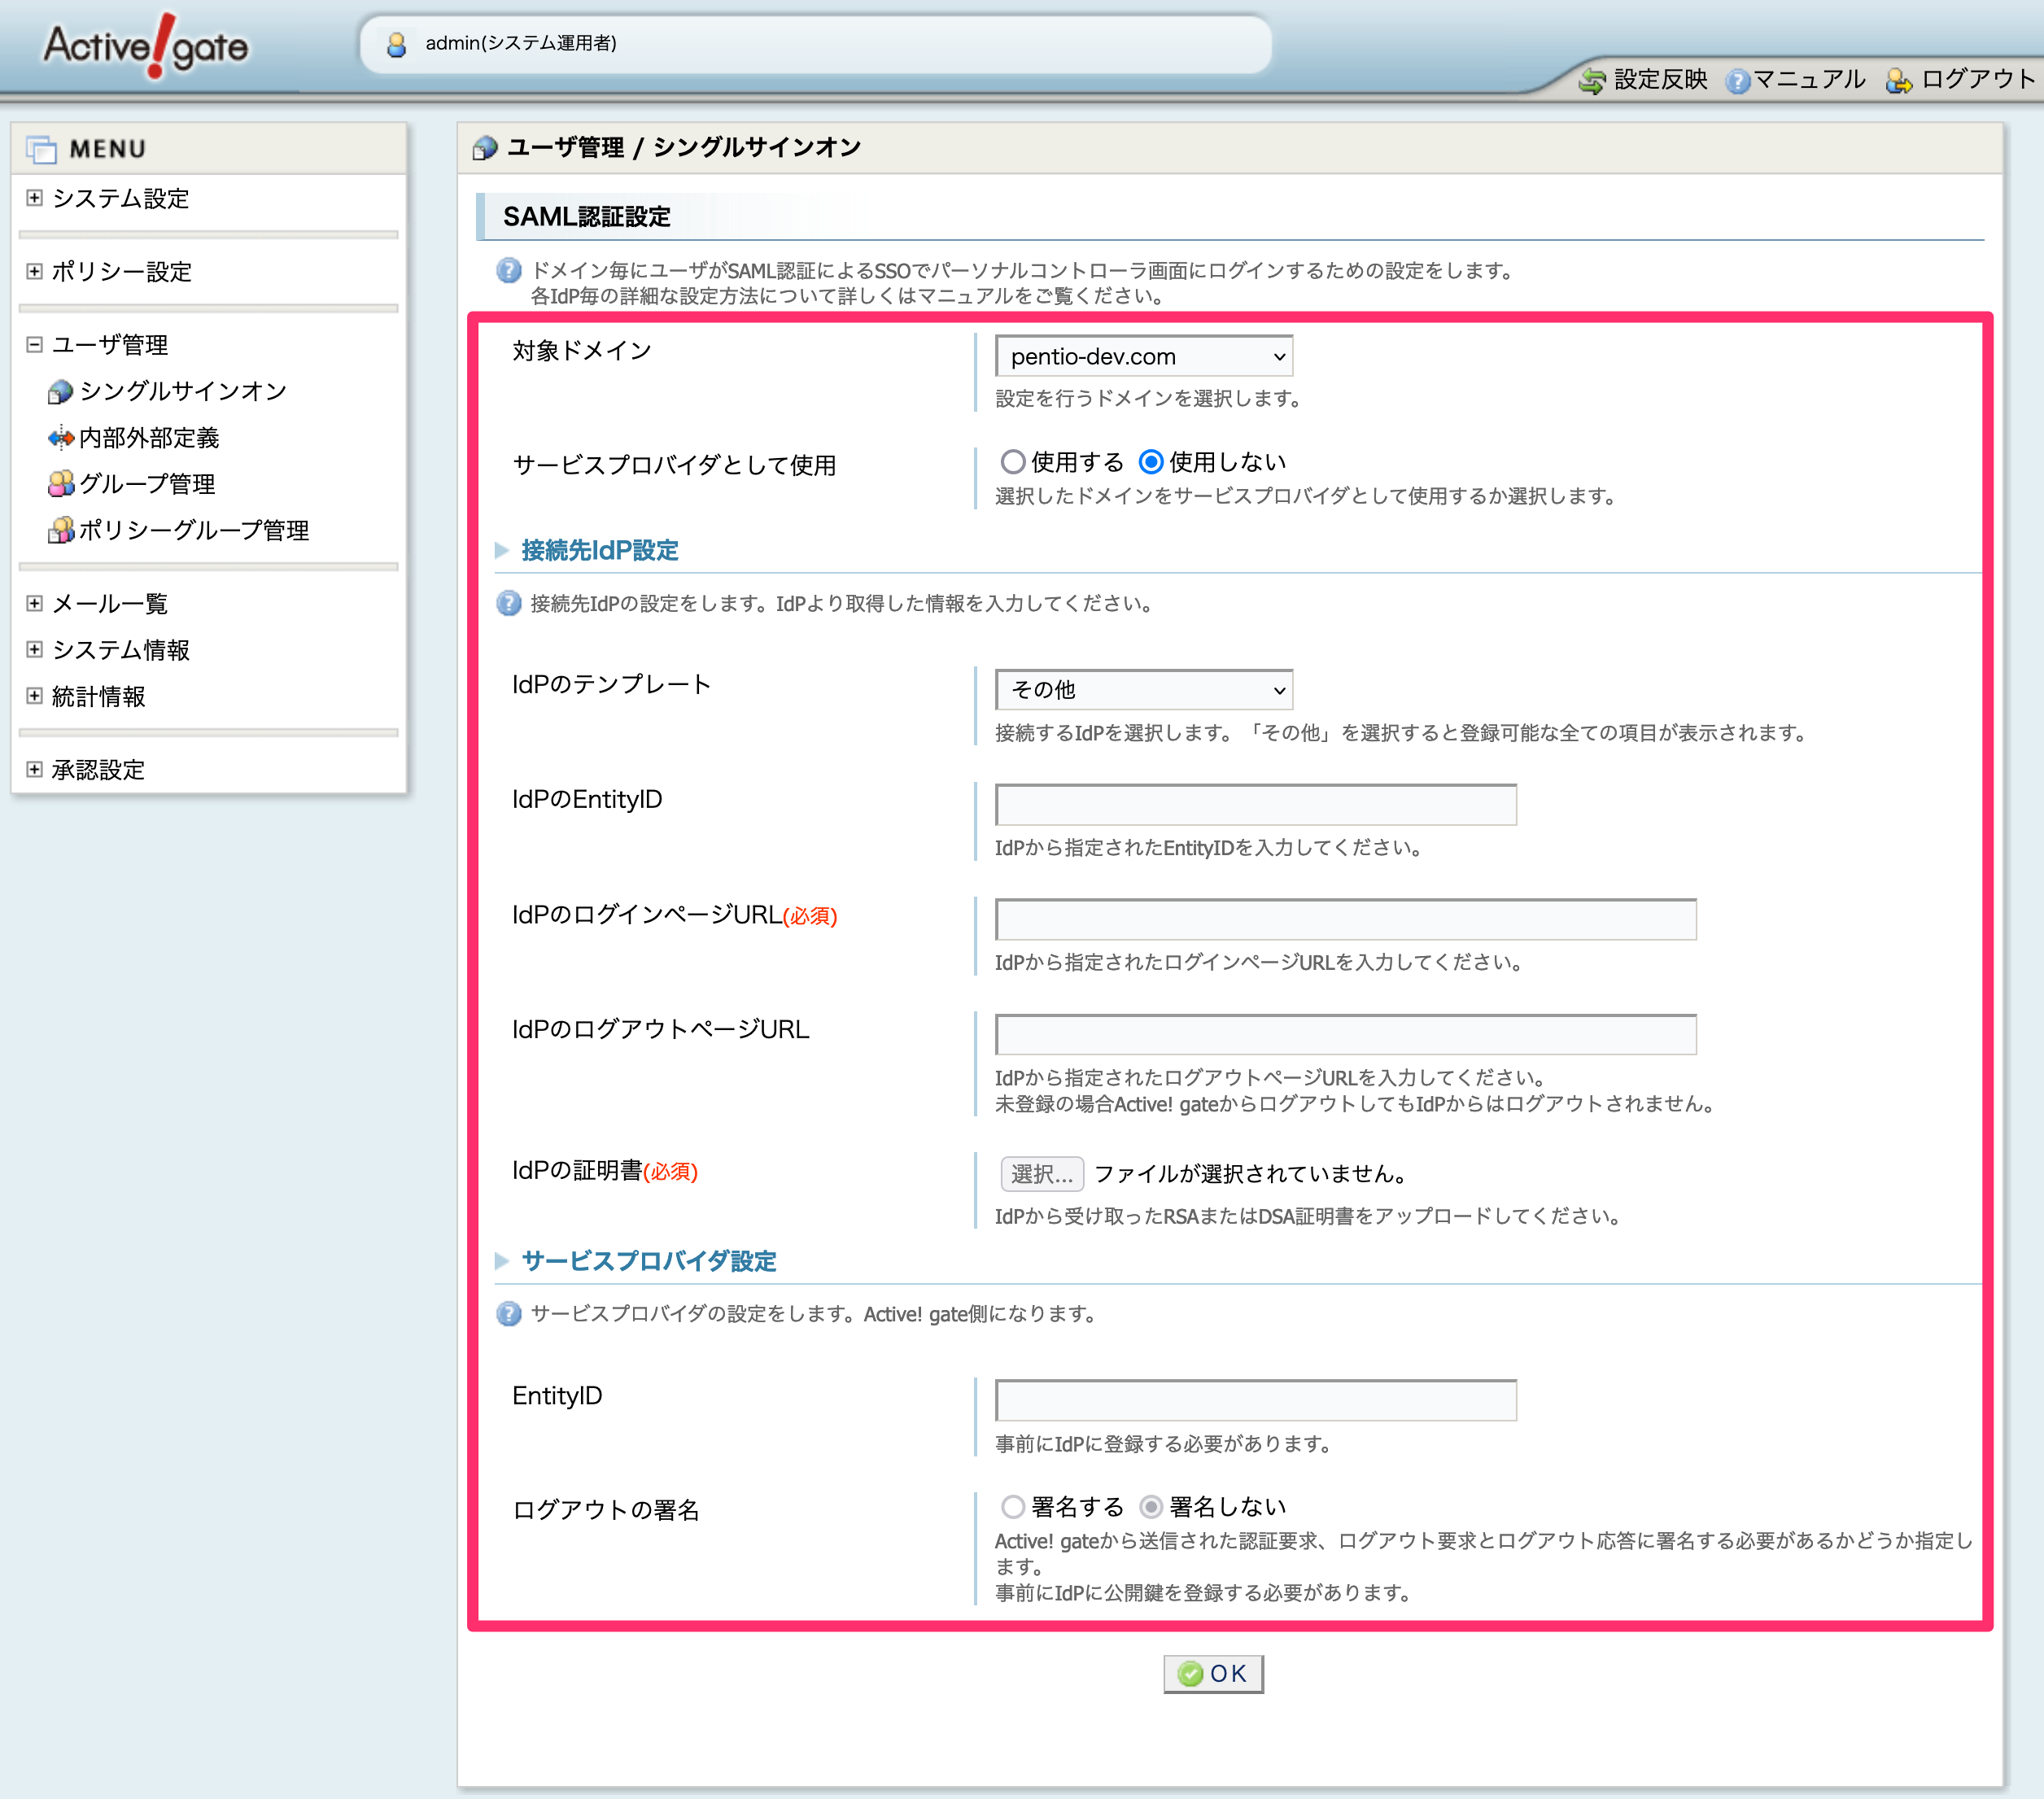Expand 承認設定 menu node
2044x1799 pixels.
[34, 769]
